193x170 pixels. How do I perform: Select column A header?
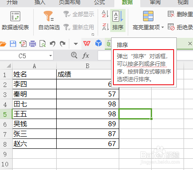34,66
